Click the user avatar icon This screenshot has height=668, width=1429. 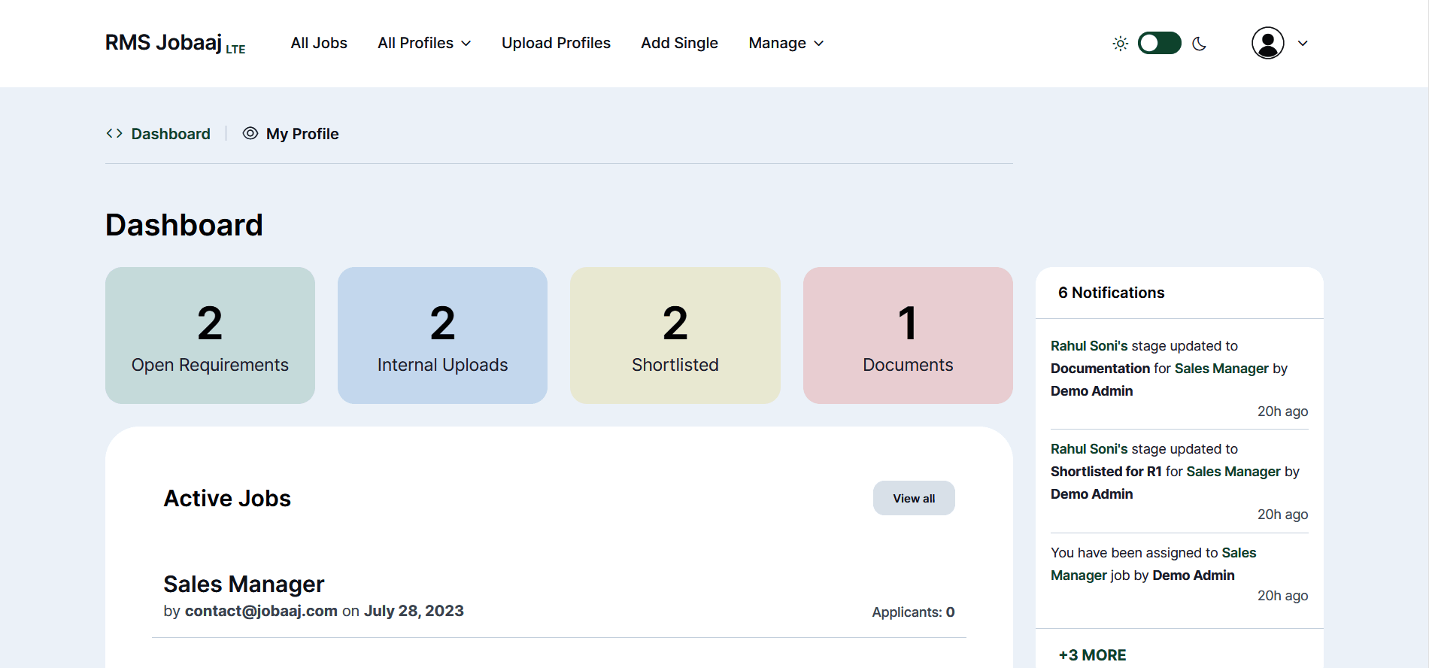click(x=1268, y=43)
